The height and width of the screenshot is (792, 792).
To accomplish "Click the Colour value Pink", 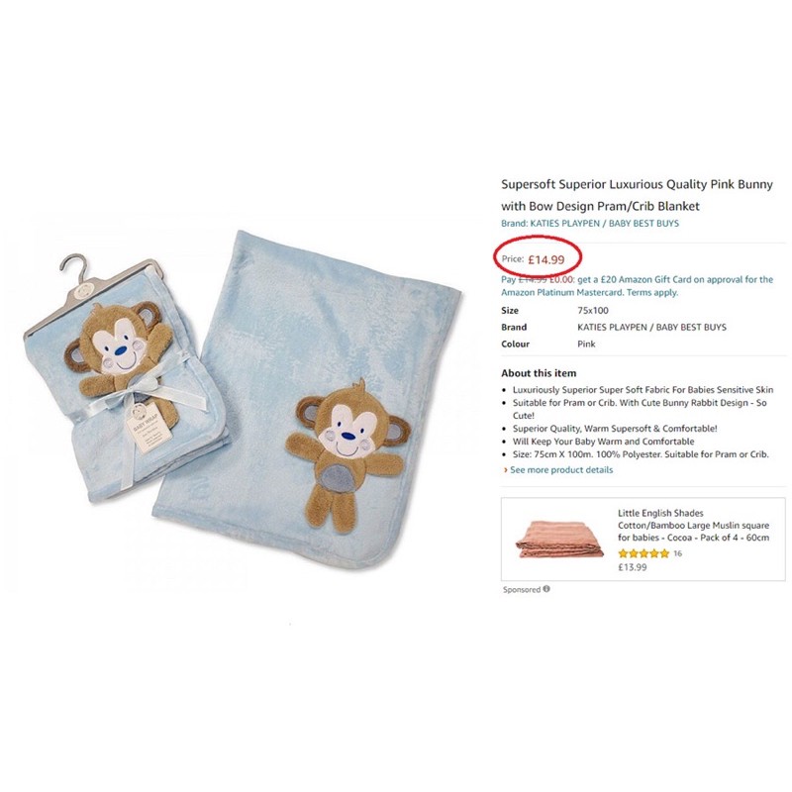I will [586, 344].
